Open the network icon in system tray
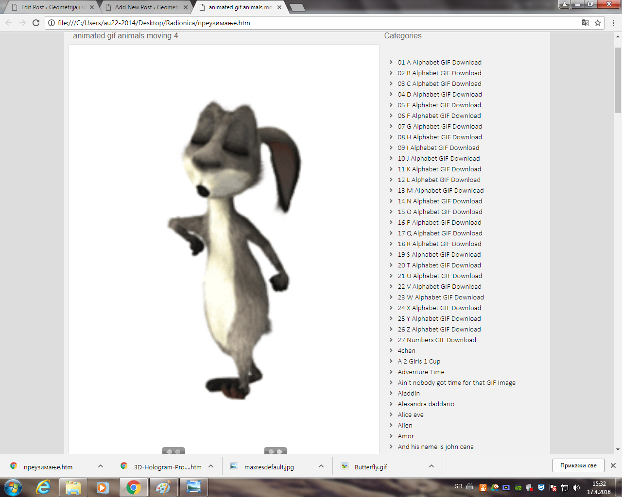The height and width of the screenshot is (497, 622). tap(565, 488)
